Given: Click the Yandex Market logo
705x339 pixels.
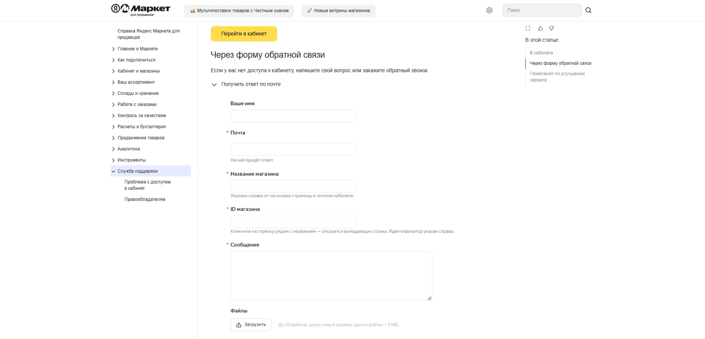Looking at the screenshot, I should pos(141,10).
